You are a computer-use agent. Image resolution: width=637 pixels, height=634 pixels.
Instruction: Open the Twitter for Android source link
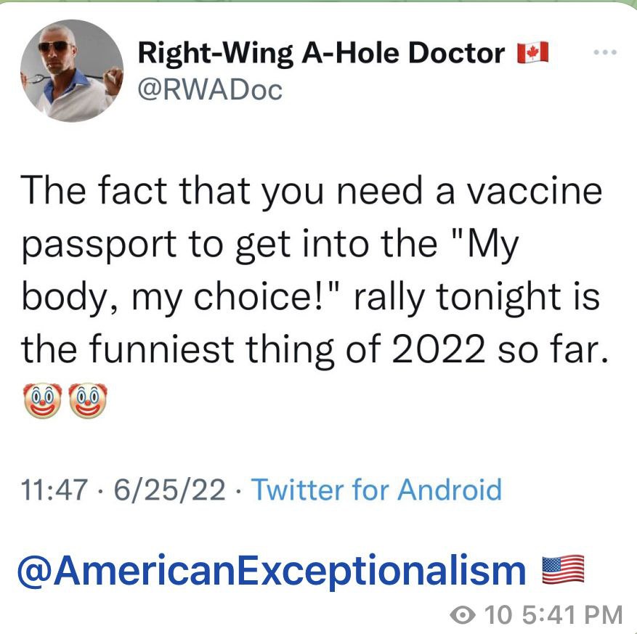coord(376,489)
